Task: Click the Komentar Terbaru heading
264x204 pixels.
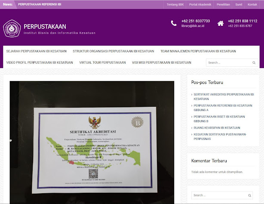Action: point(209,161)
